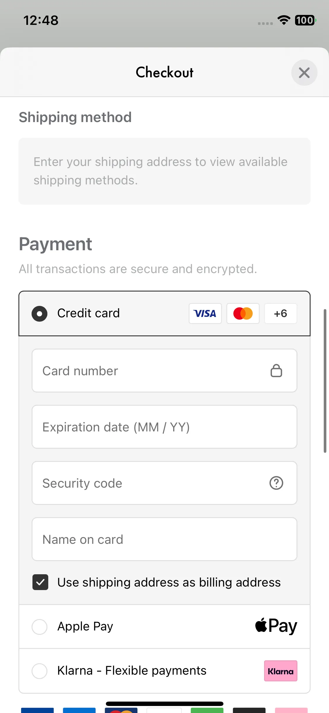Focus the Card number field
This screenshot has height=713, width=329.
164,371
